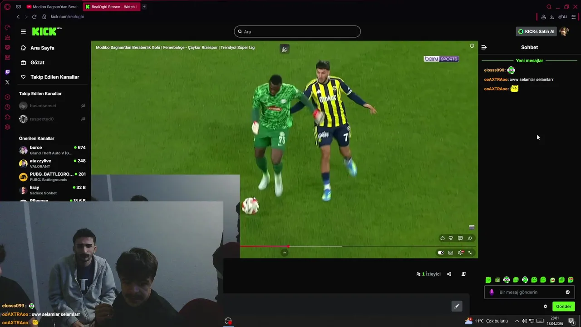The image size is (581, 327).
Task: Click the kick.com/realoghi address bar
Action: pos(67,17)
